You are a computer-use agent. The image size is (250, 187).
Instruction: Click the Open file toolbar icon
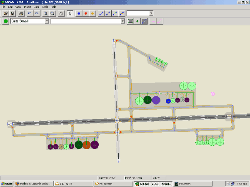[5, 13]
